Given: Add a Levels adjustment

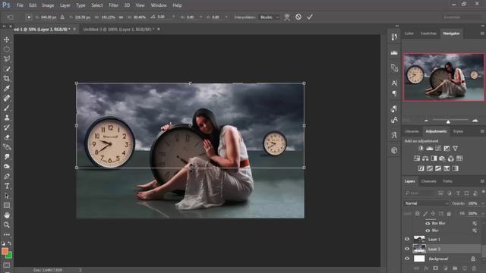Looking at the screenshot, I should pyautogui.click(x=429, y=149).
